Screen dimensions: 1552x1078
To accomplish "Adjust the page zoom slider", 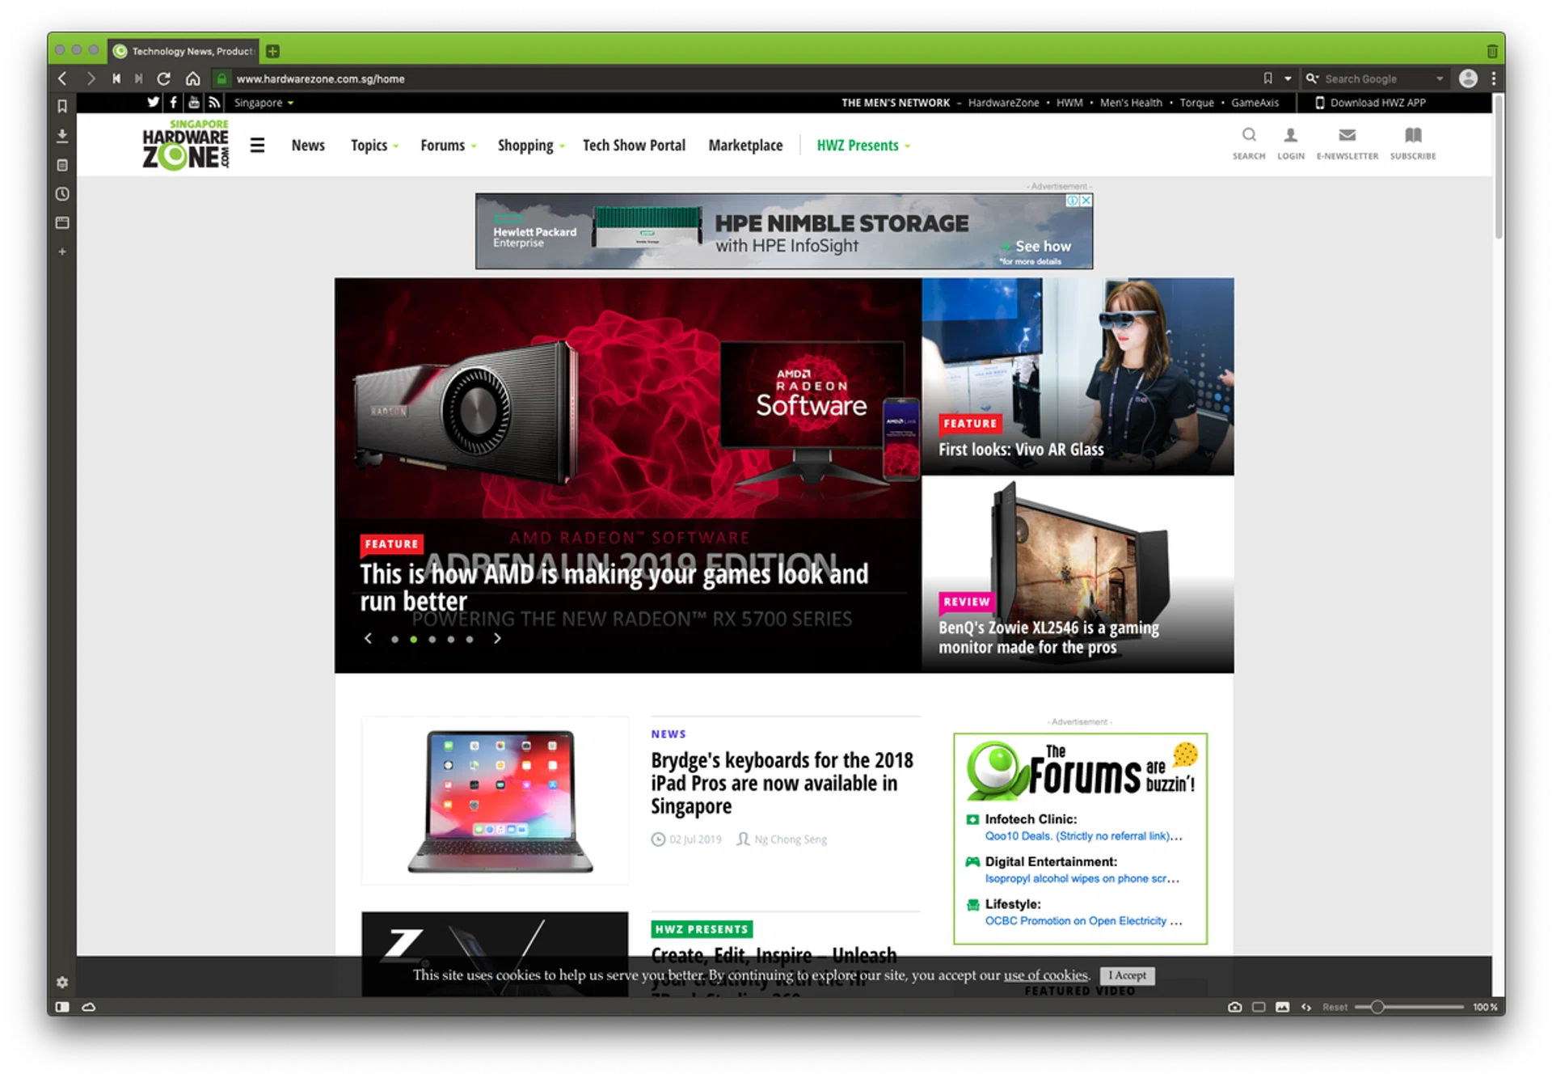I will pos(1377,1007).
